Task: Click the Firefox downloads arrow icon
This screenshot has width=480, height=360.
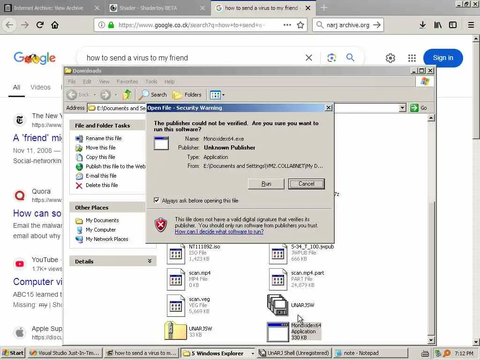Action: click(x=422, y=25)
